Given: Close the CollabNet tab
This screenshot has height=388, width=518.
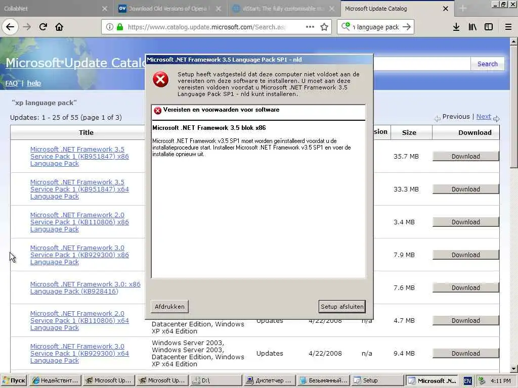Looking at the screenshot, I should pyautogui.click(x=105, y=9).
